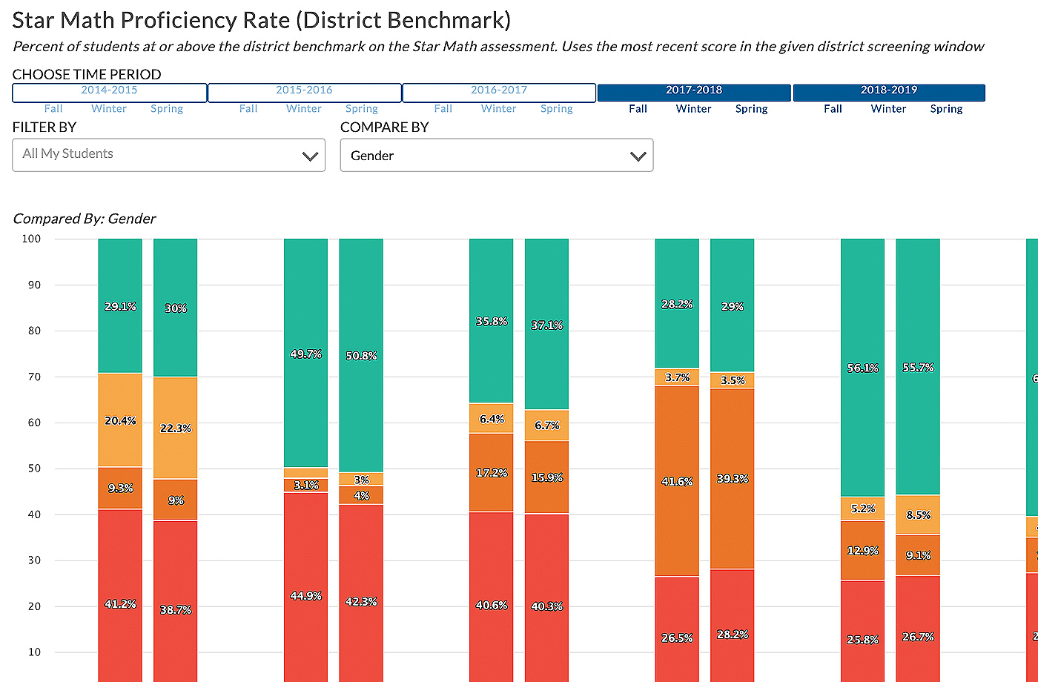
Task: Click the orange 12.9% bar segment
Action: [x=863, y=550]
